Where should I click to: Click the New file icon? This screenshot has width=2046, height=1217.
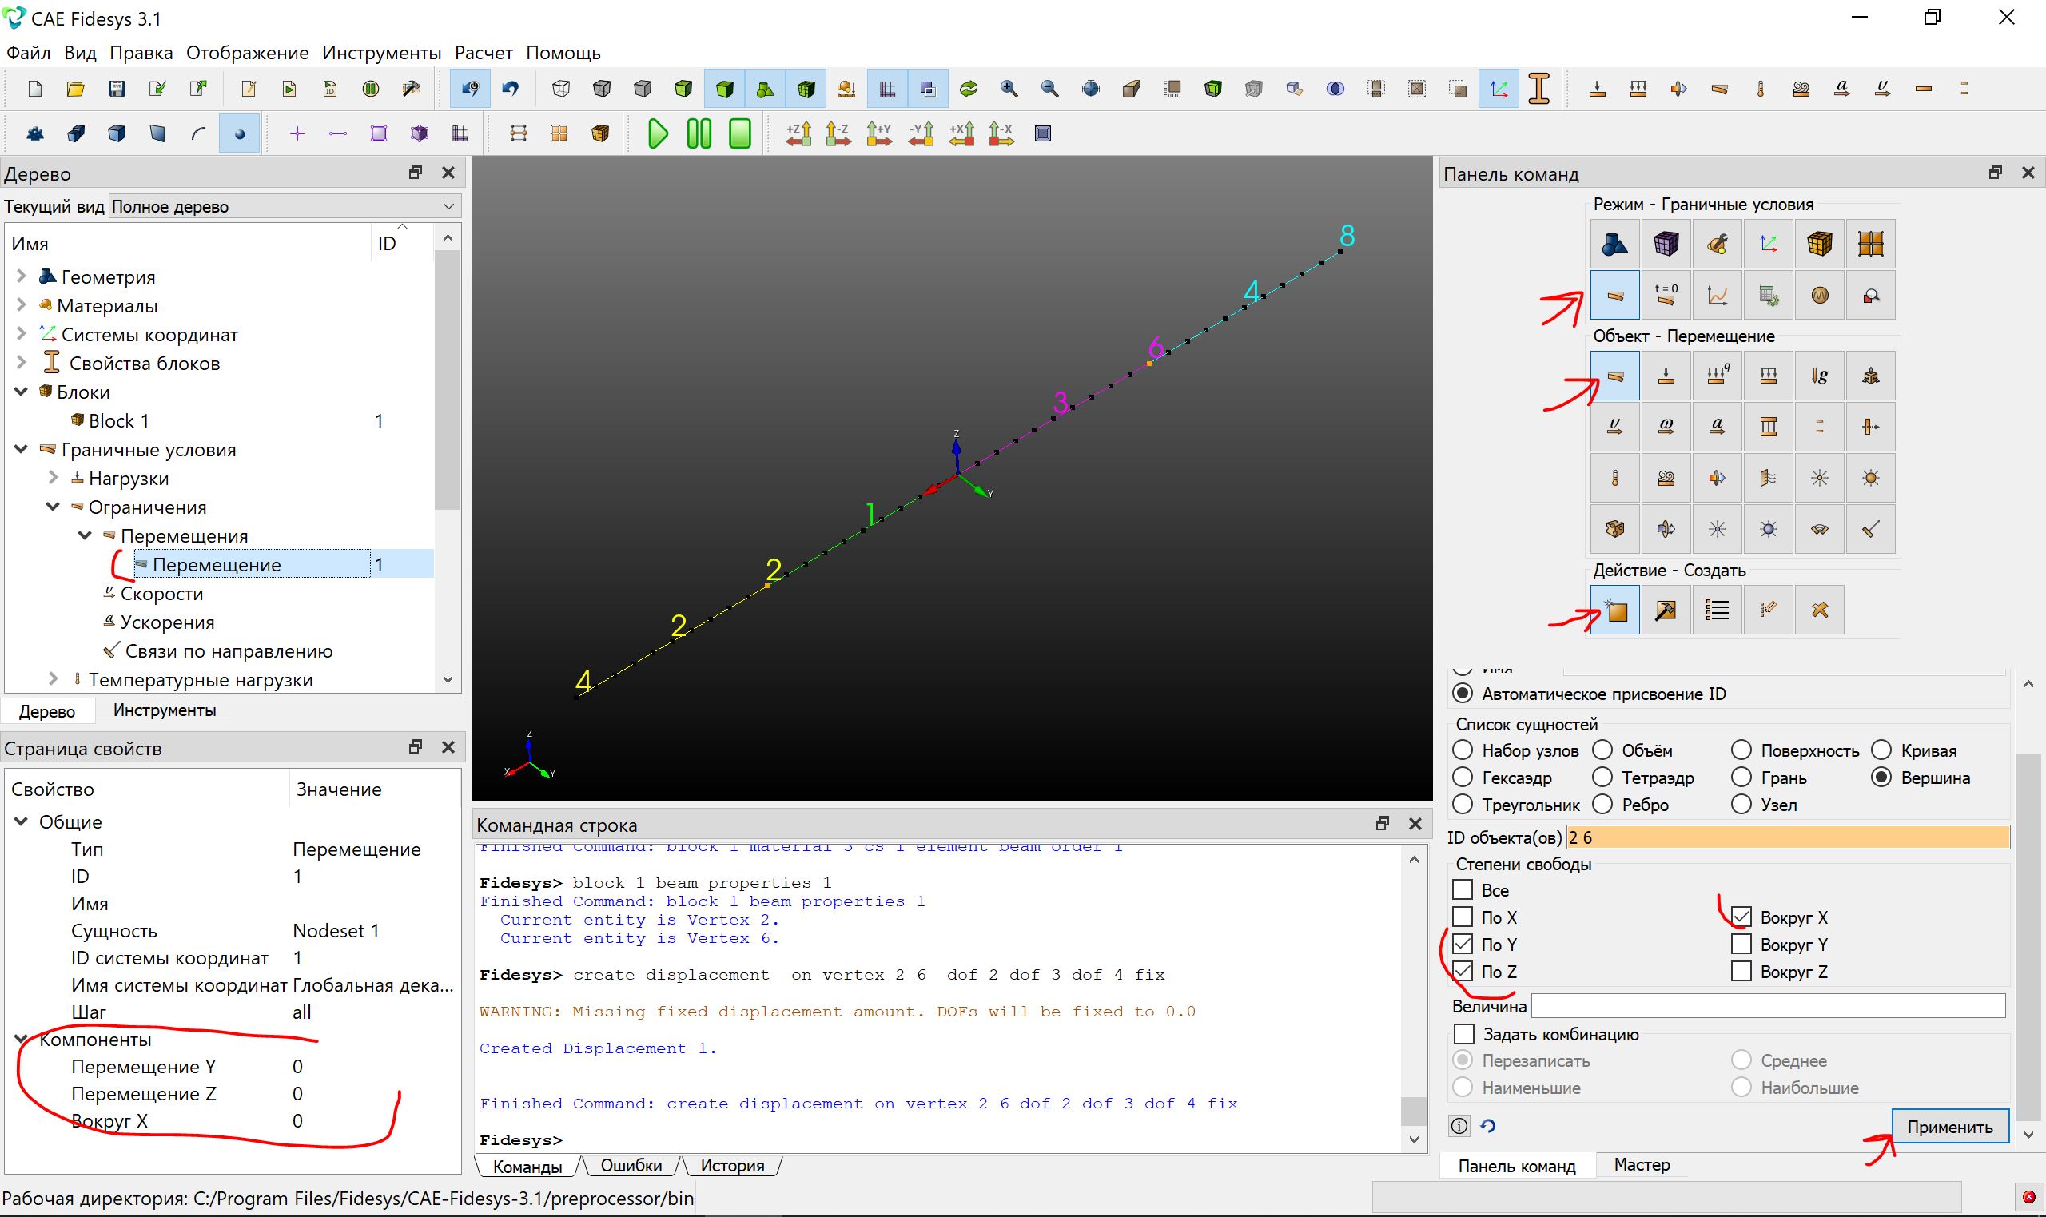pos(35,89)
